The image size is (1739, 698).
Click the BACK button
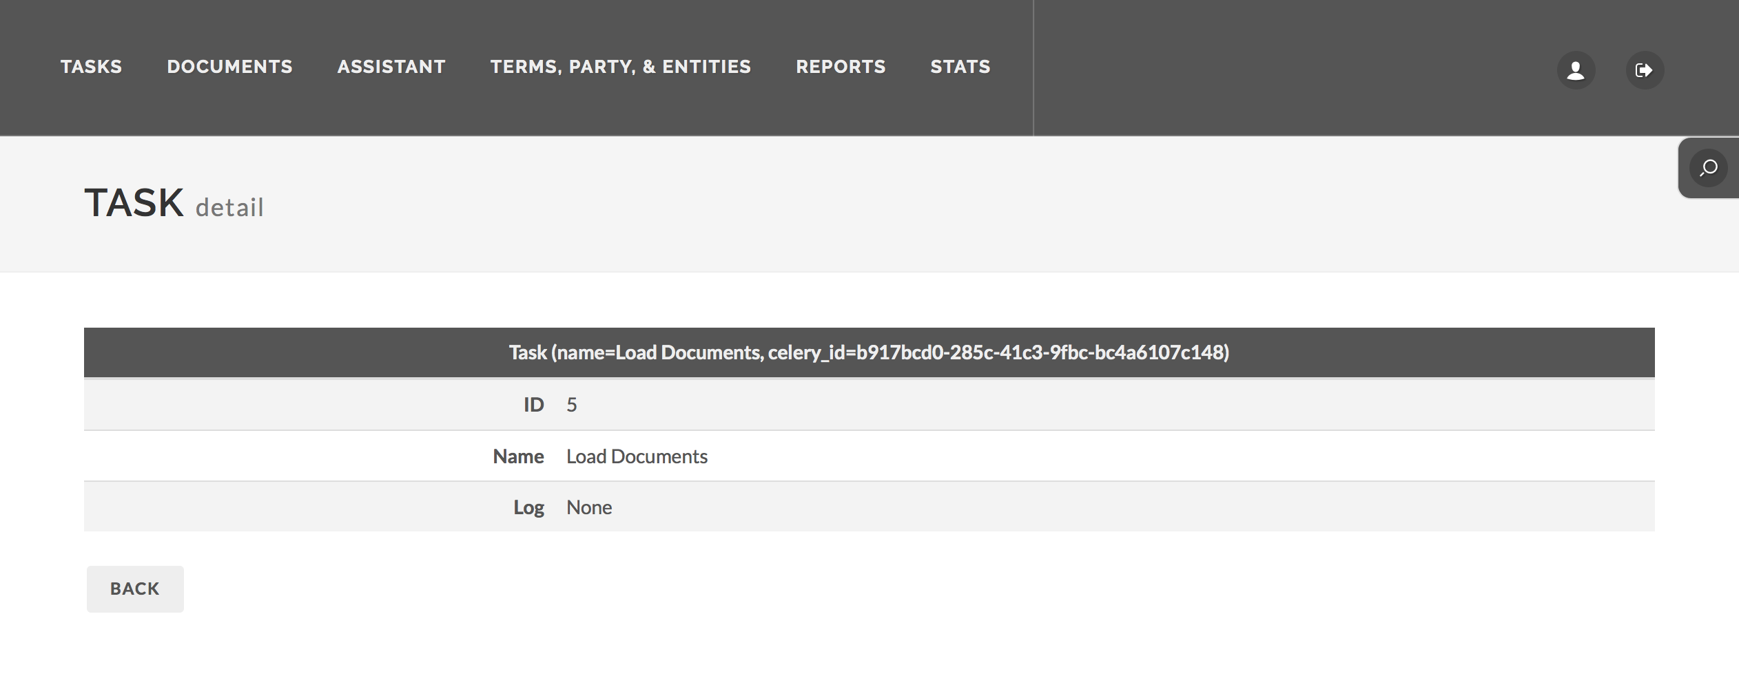(135, 588)
